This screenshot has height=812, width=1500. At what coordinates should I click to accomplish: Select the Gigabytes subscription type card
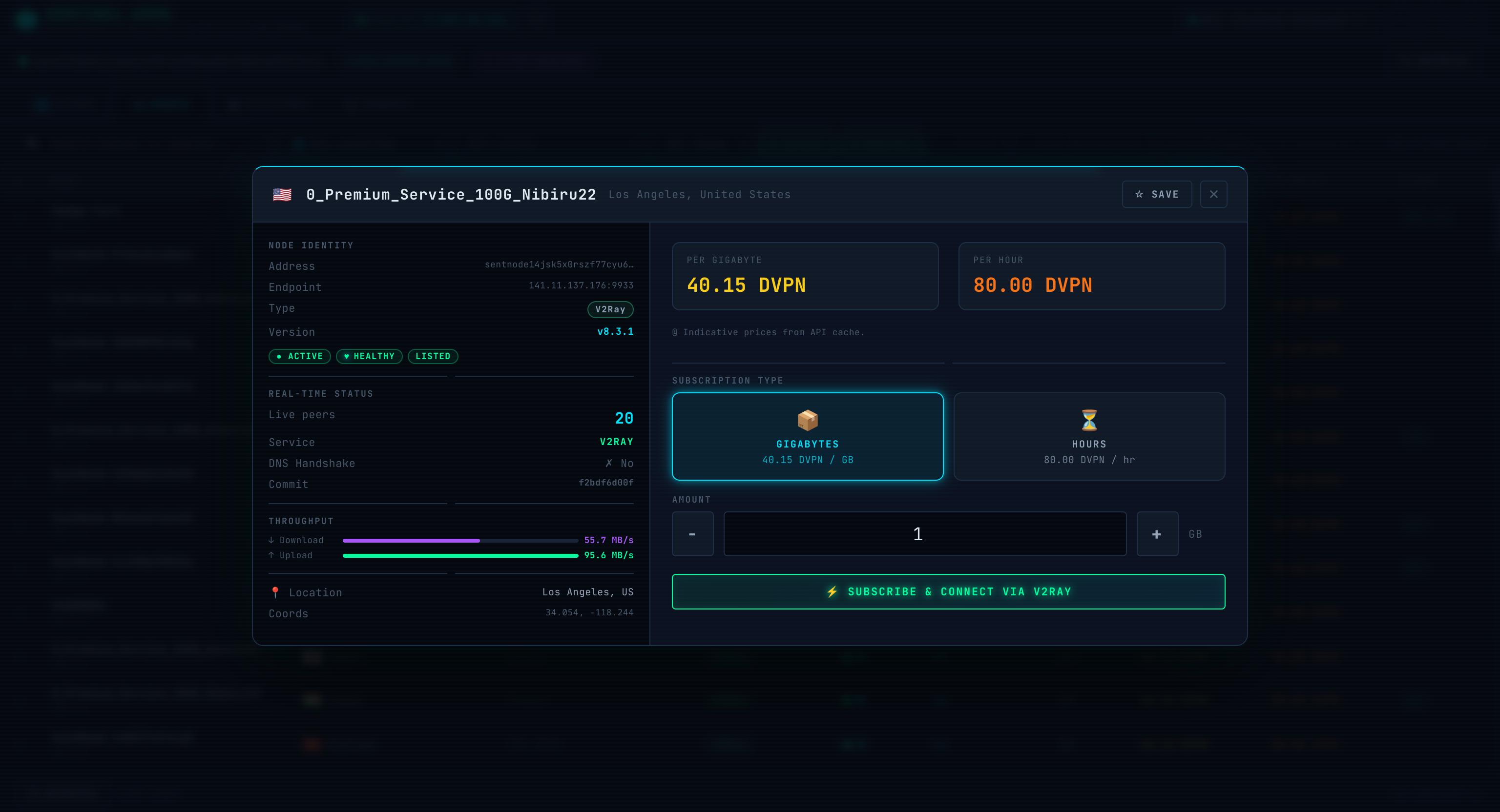[807, 437]
